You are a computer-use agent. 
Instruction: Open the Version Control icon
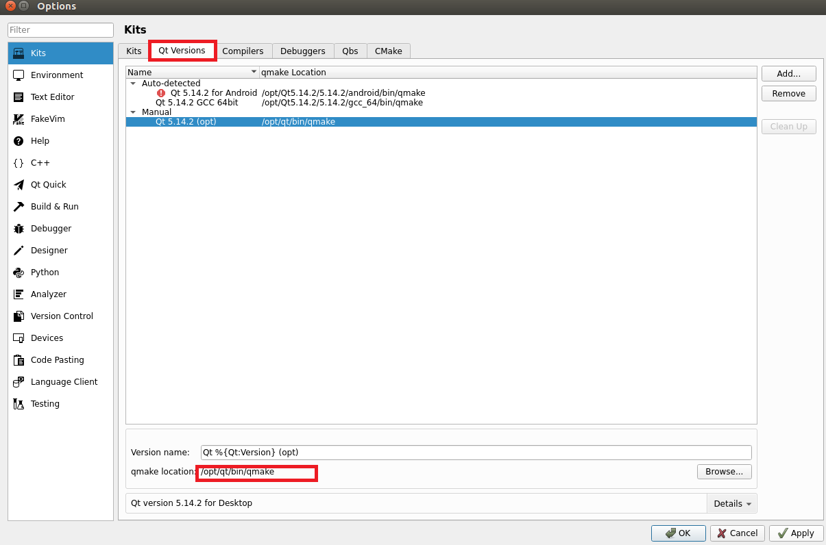(19, 316)
